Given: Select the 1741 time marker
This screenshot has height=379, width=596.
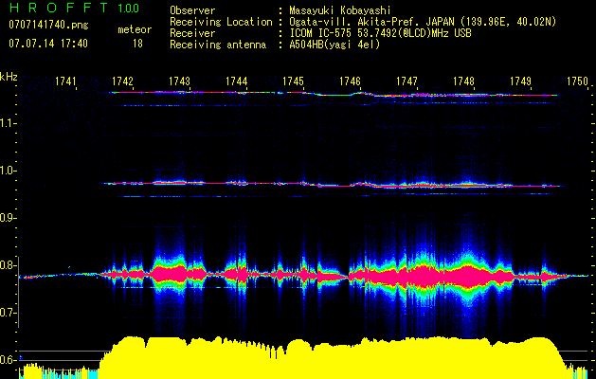Looking at the screenshot, I should 65,81.
